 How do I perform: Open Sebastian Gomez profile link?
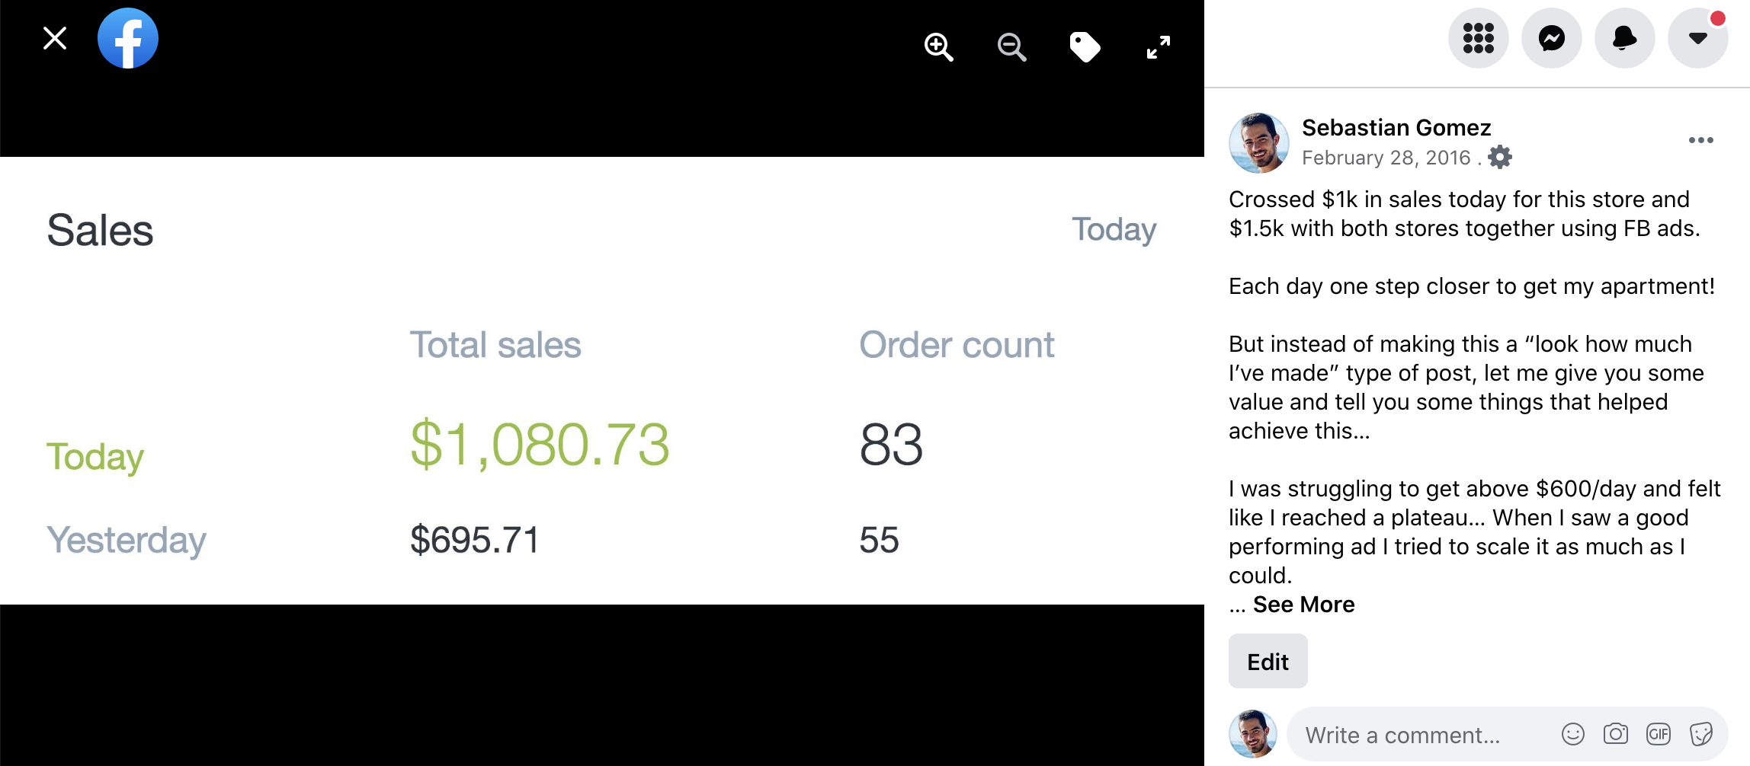tap(1396, 128)
